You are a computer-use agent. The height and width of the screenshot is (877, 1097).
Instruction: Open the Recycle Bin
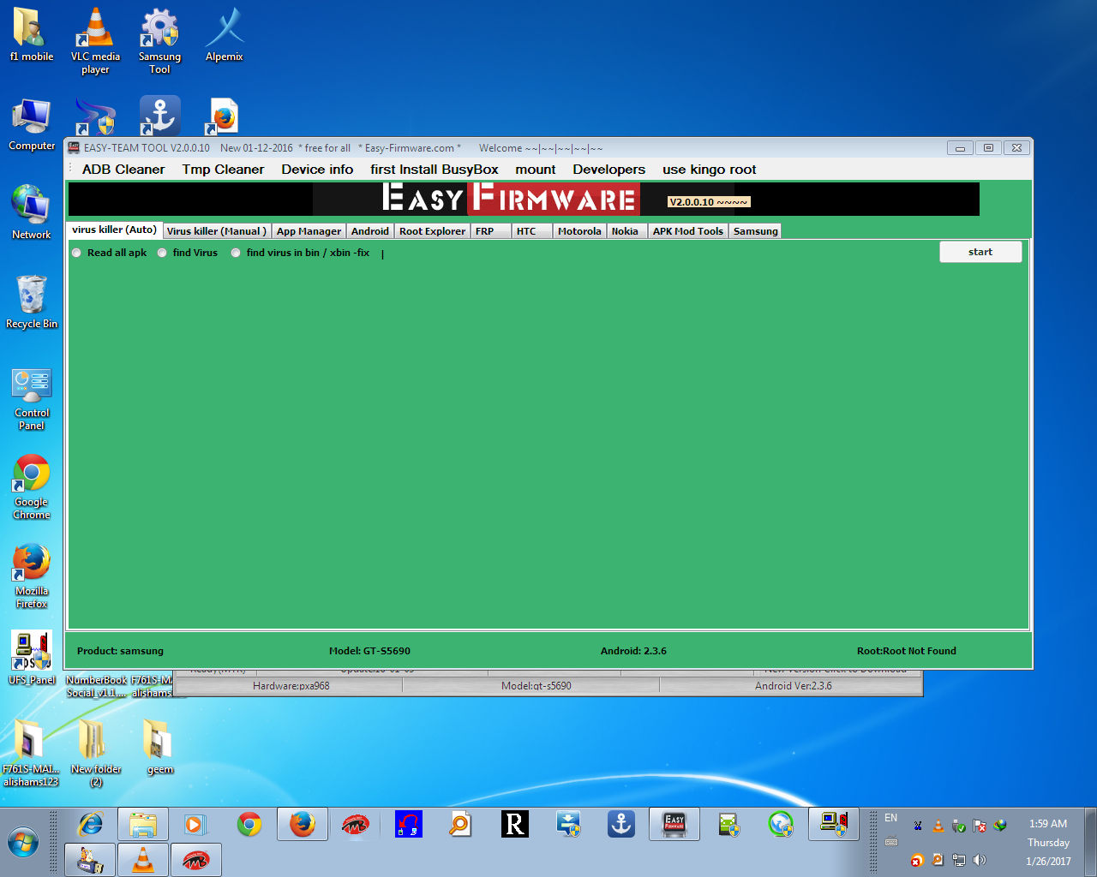[x=32, y=301]
